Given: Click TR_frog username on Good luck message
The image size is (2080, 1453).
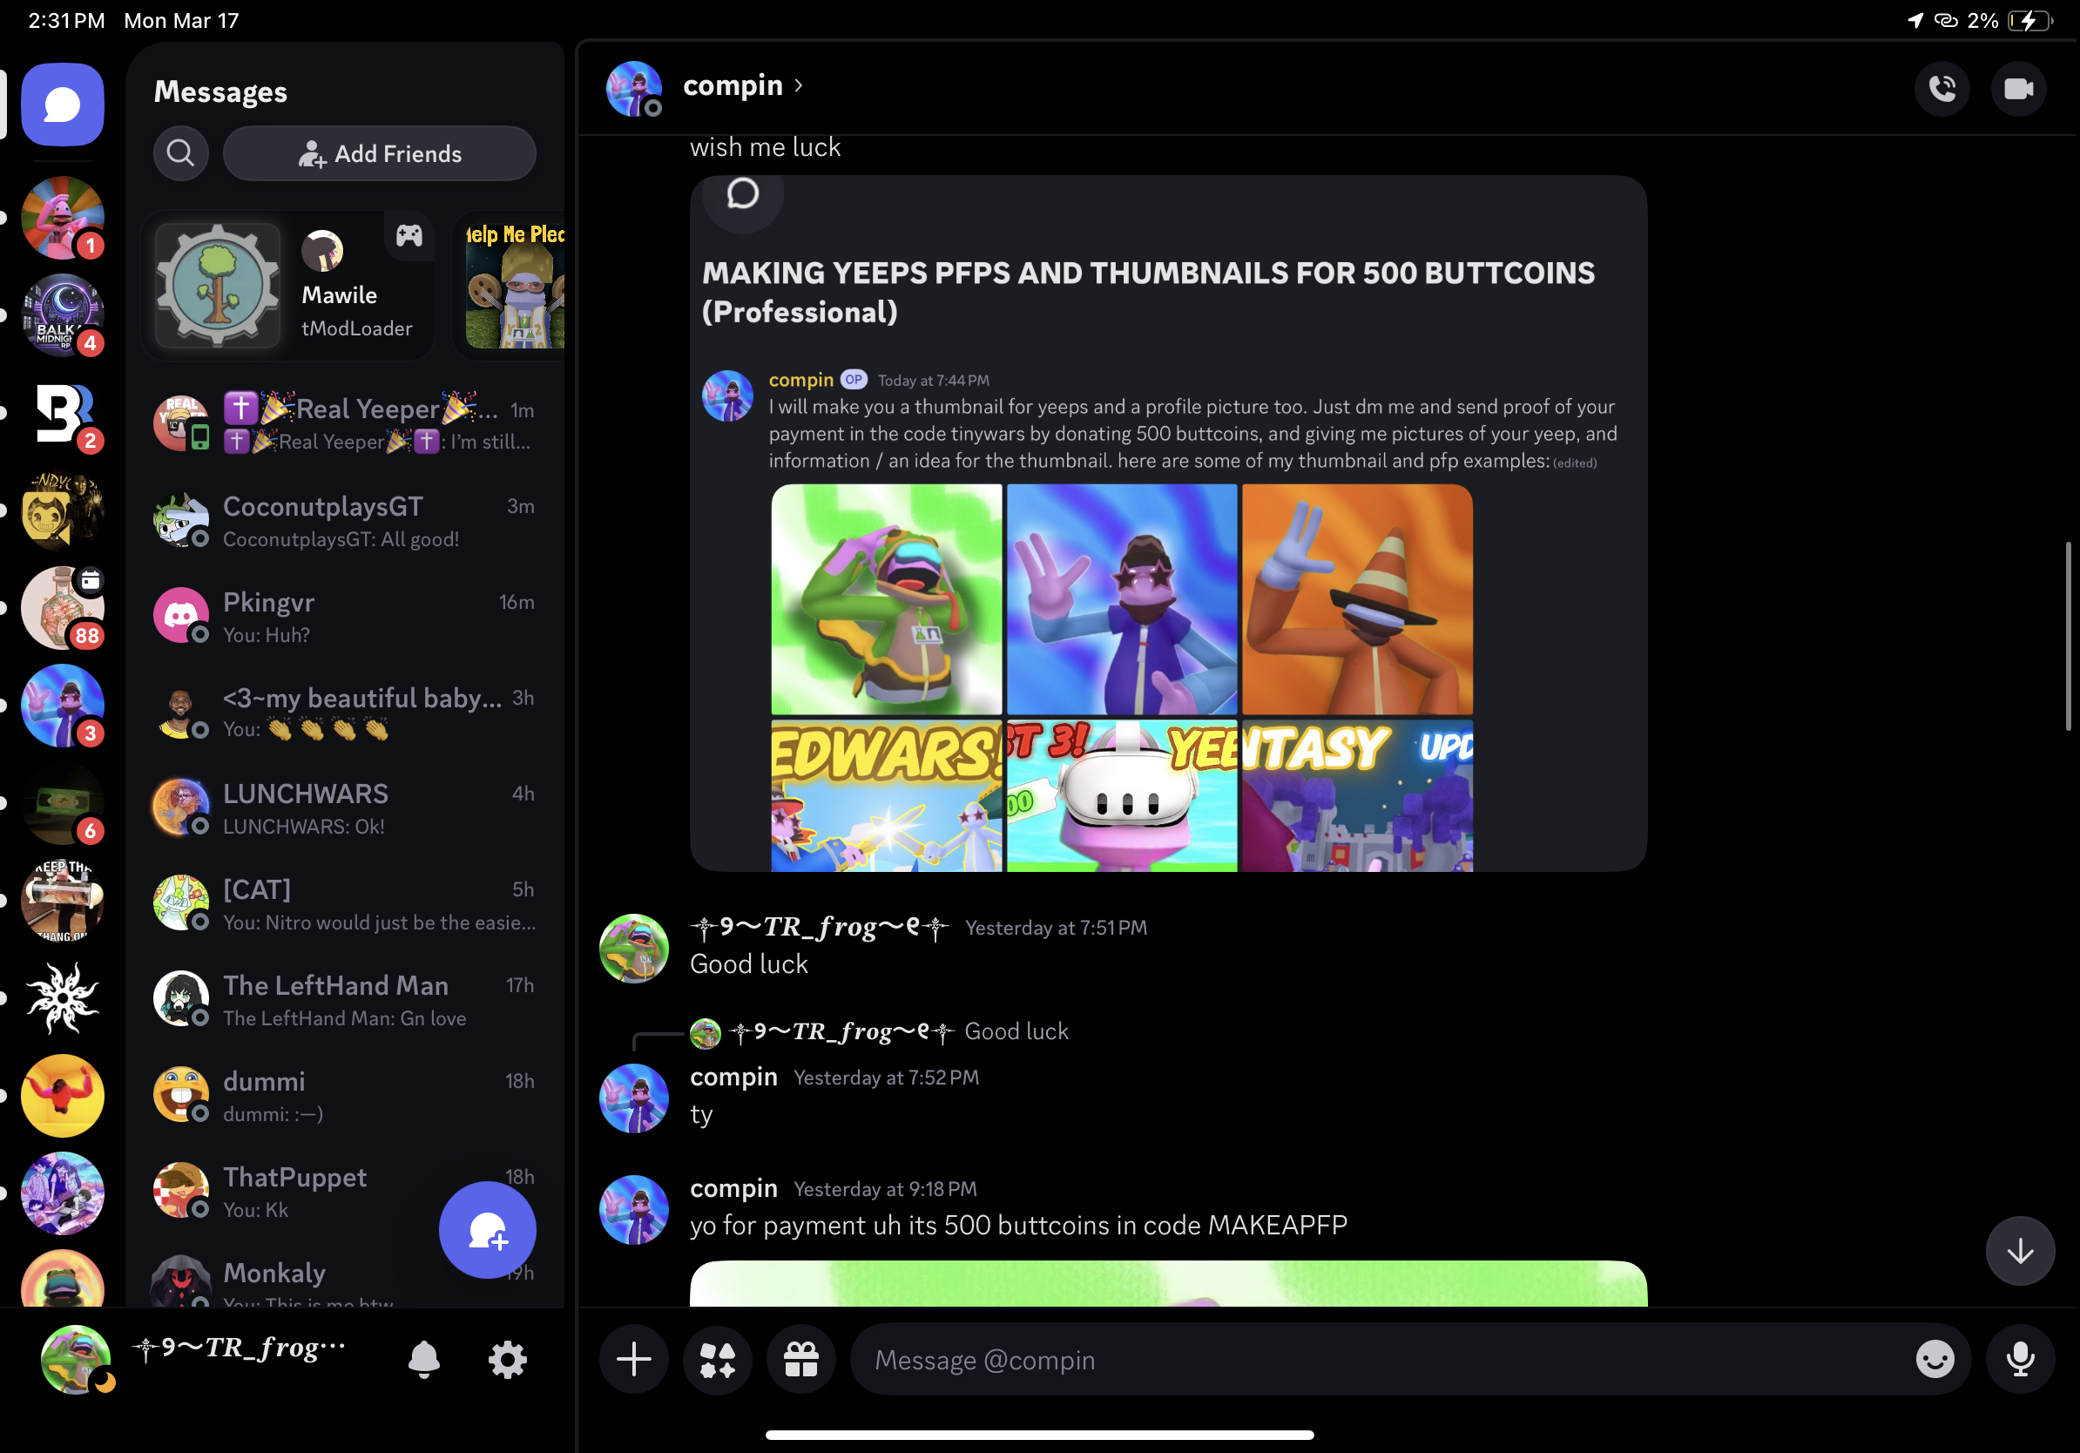Looking at the screenshot, I should (819, 927).
